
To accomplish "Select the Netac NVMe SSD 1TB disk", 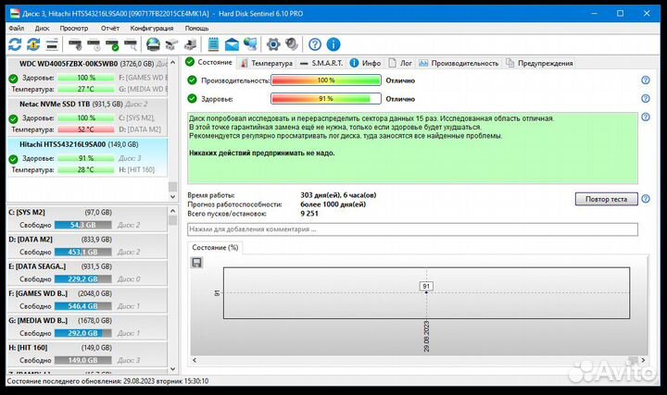I will 88,117.
